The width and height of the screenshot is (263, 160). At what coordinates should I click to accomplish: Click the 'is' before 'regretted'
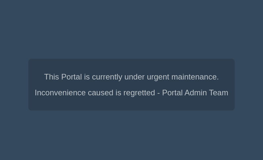point(118,93)
